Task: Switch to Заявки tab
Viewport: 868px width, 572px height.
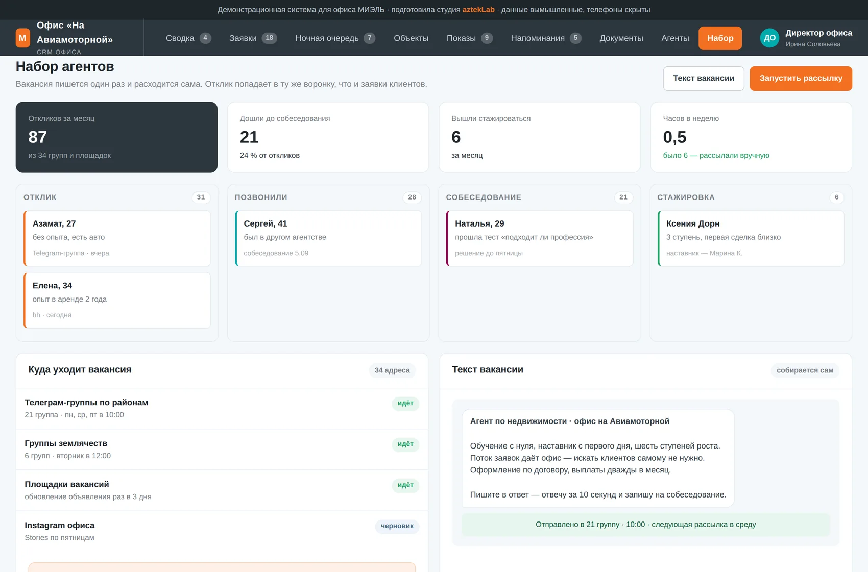Action: click(253, 38)
